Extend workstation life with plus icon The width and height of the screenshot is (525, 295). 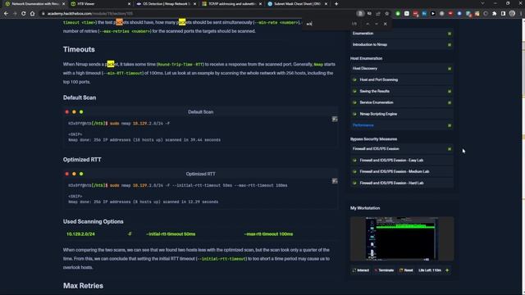click(447, 270)
